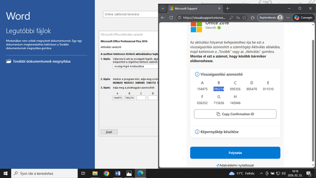This screenshot has width=316, height=178.
Task: Select confirmation block C value 095356
Action: [235, 89]
